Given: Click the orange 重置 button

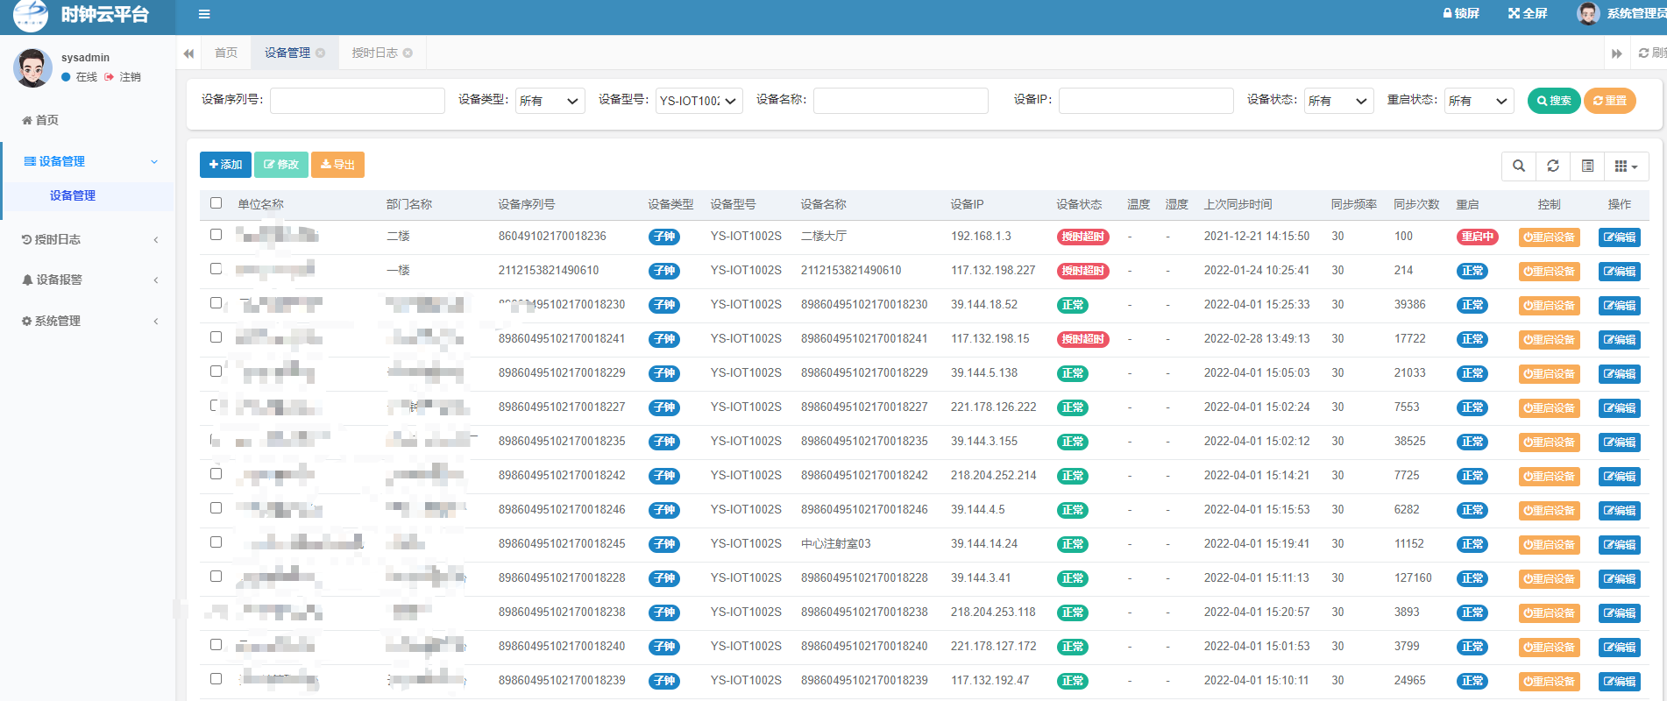Looking at the screenshot, I should (1610, 101).
